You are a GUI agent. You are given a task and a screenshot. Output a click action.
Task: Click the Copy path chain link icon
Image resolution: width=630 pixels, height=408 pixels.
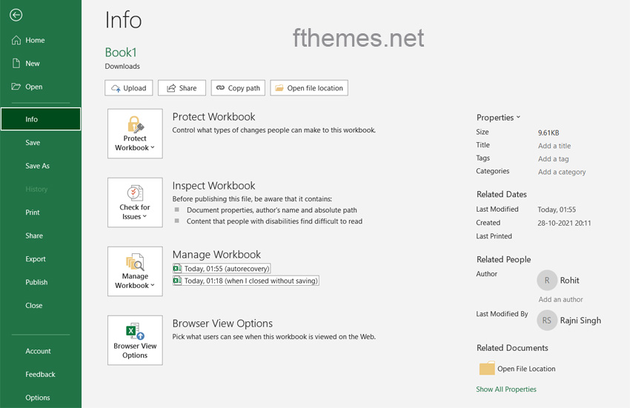point(220,87)
